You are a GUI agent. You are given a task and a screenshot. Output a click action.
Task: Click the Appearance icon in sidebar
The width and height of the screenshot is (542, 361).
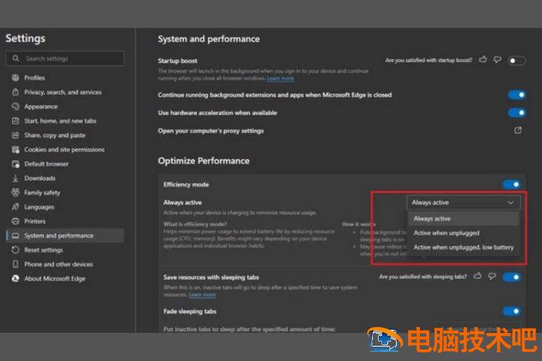16,106
